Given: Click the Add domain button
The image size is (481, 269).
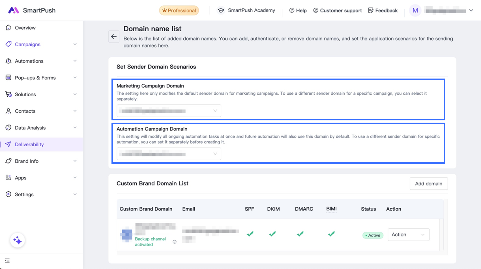Looking at the screenshot, I should click(428, 184).
